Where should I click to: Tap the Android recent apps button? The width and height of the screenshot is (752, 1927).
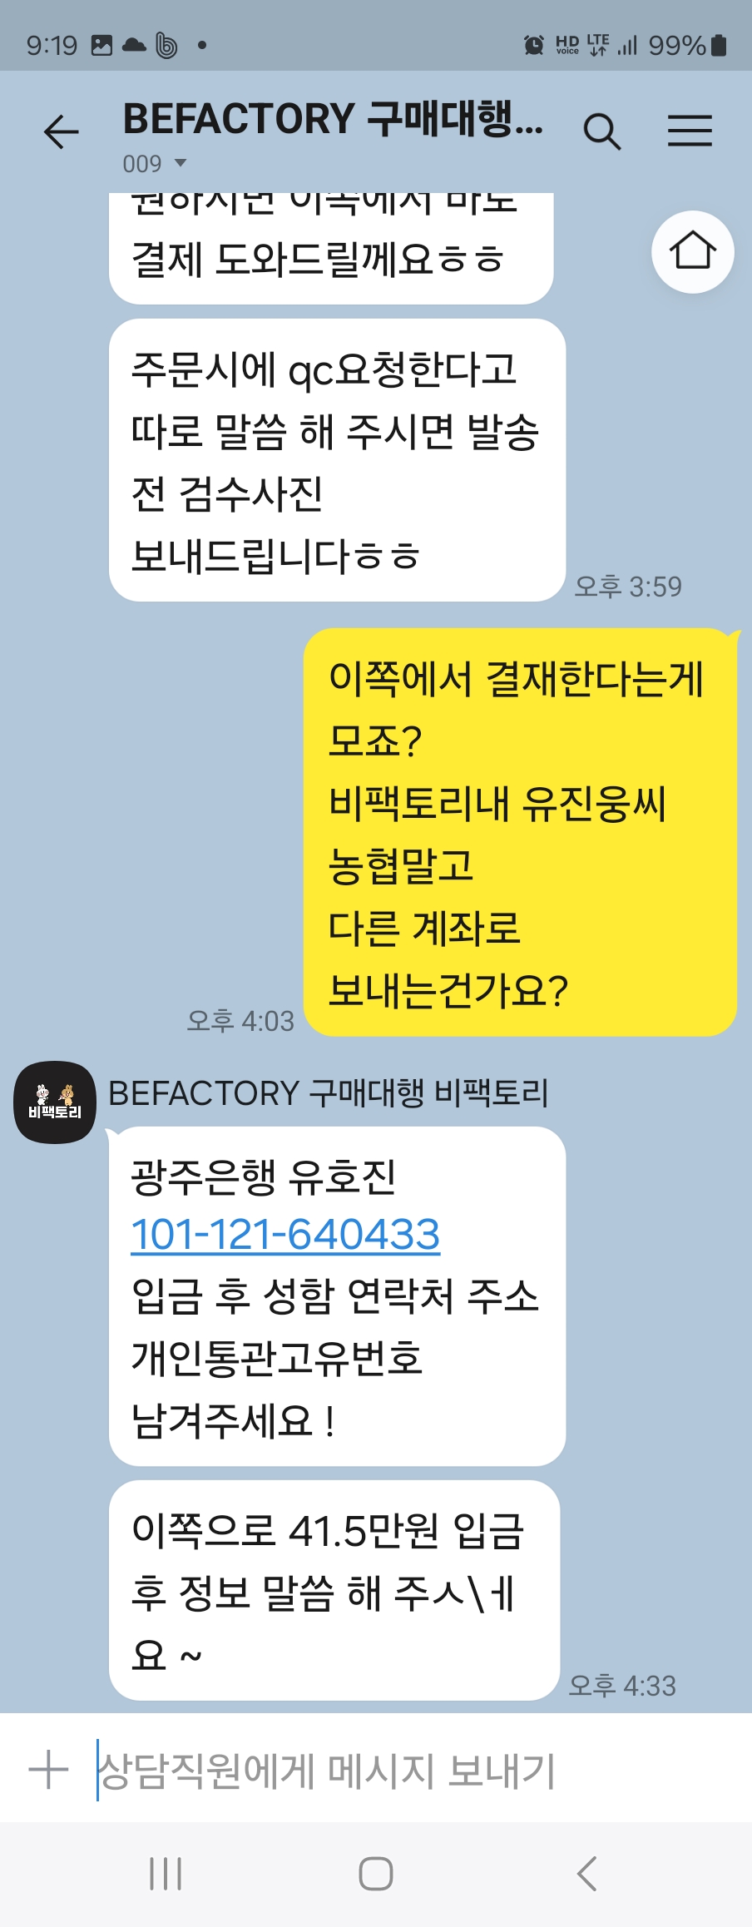pyautogui.click(x=166, y=1874)
